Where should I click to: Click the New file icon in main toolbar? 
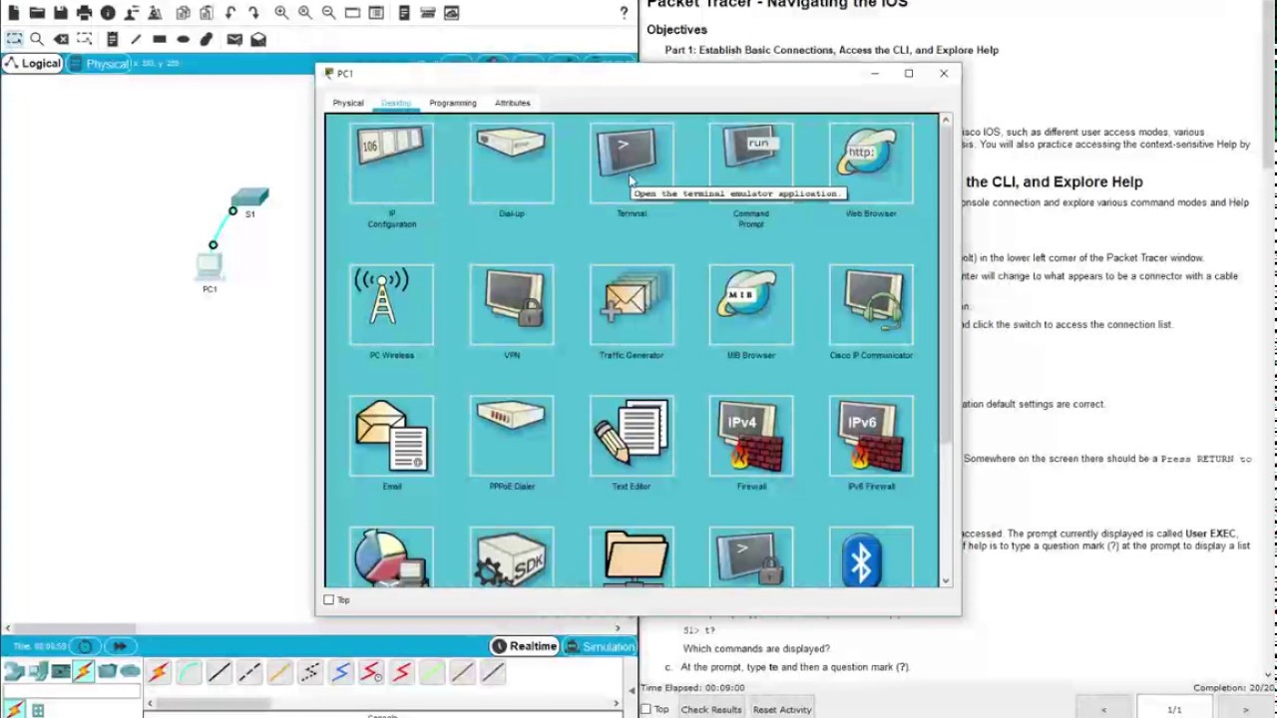pyautogui.click(x=13, y=13)
